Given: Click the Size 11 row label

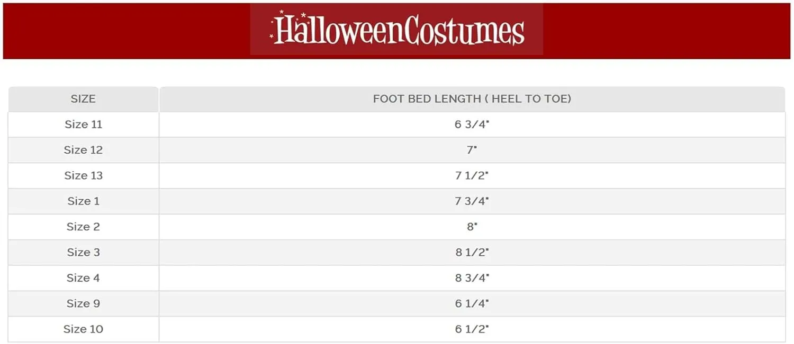Looking at the screenshot, I should (x=83, y=124).
